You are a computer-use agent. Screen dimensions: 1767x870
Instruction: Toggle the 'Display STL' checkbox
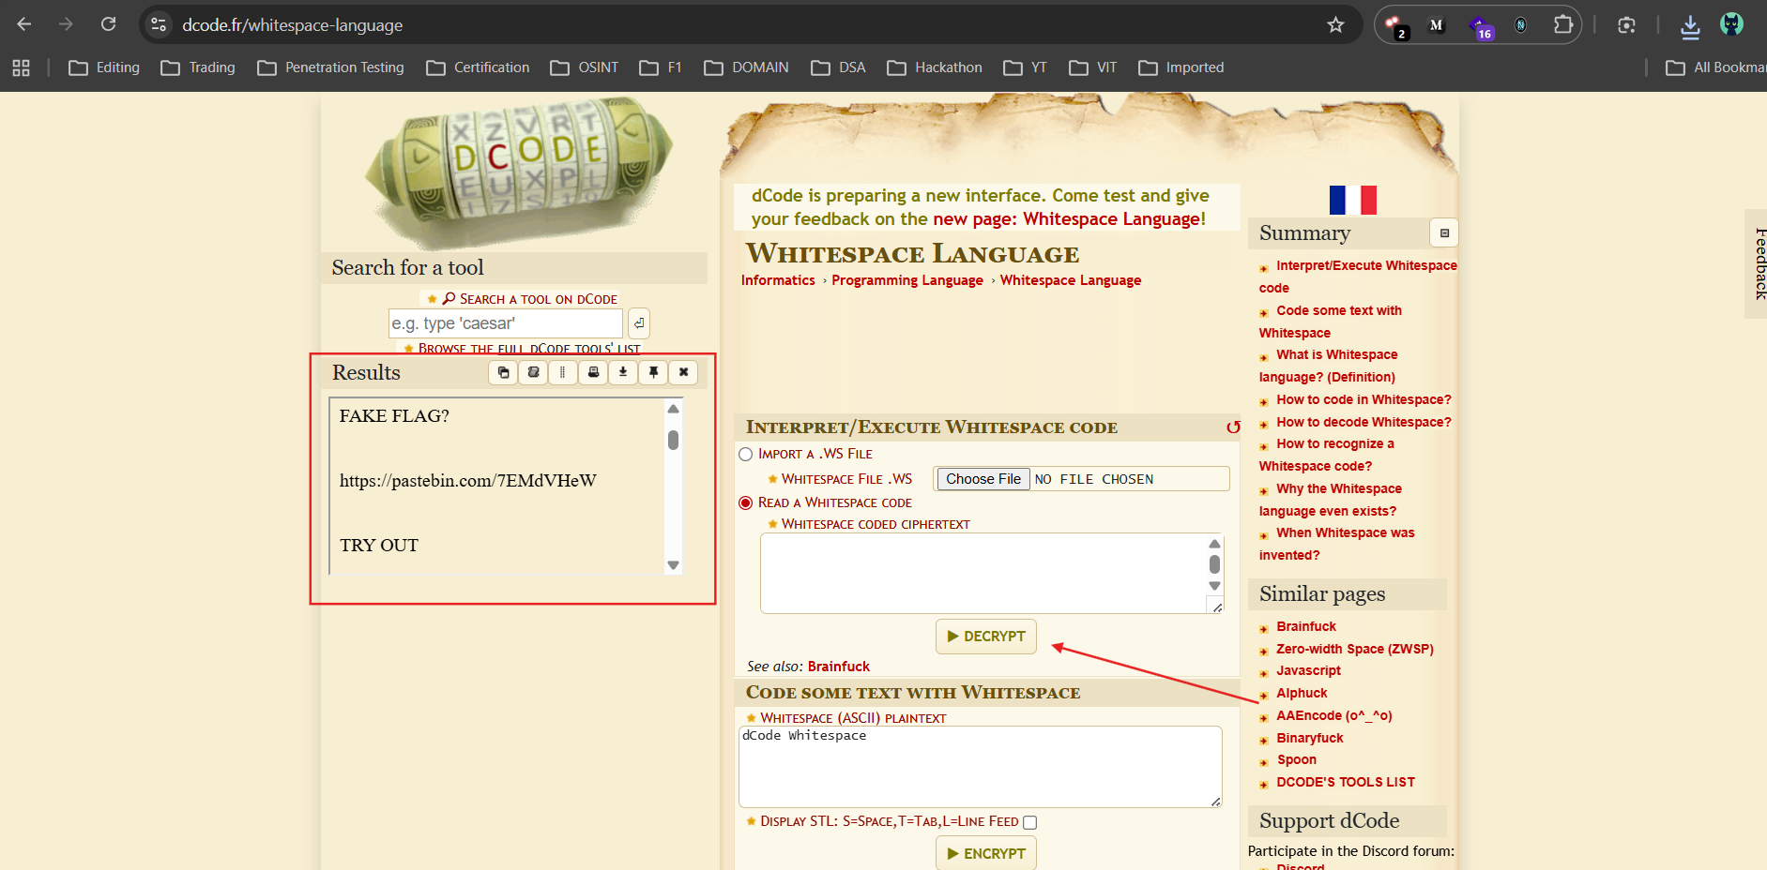[x=1029, y=822]
